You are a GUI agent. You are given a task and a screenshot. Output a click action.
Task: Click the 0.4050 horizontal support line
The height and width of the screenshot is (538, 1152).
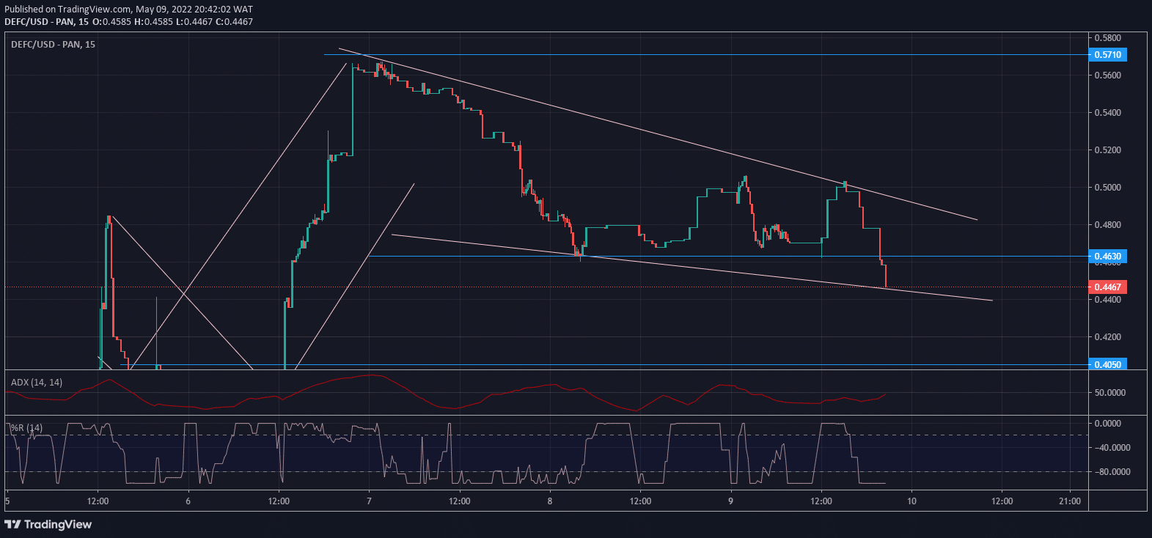tap(604, 364)
